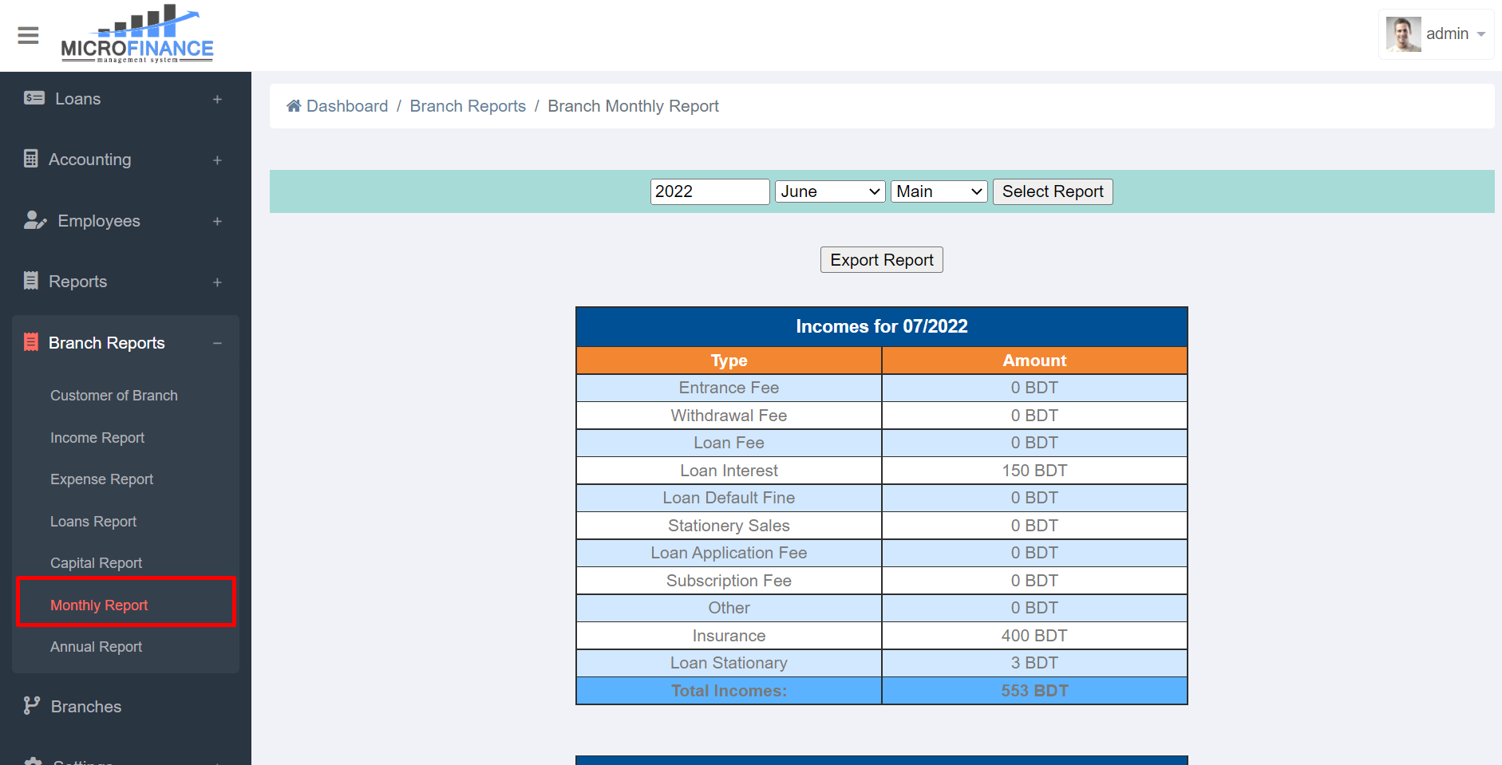Open the Main branch dropdown

tap(939, 191)
